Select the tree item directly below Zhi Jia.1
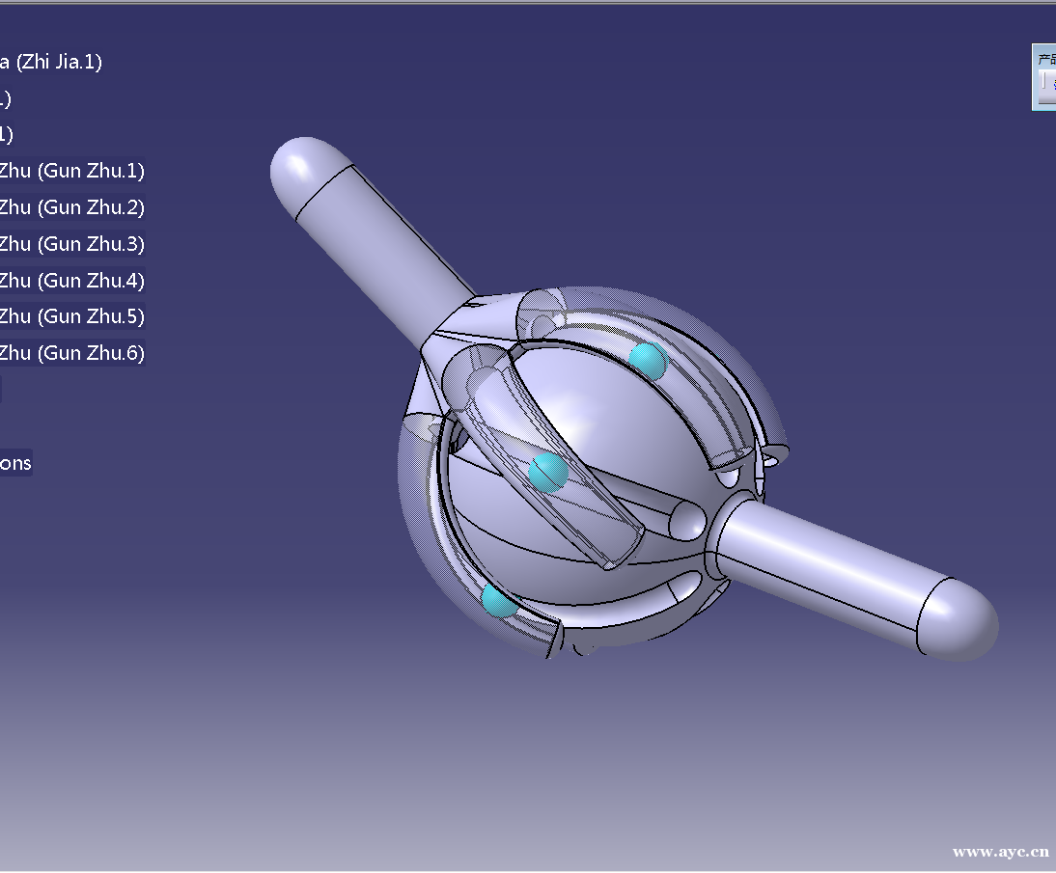 (5, 98)
